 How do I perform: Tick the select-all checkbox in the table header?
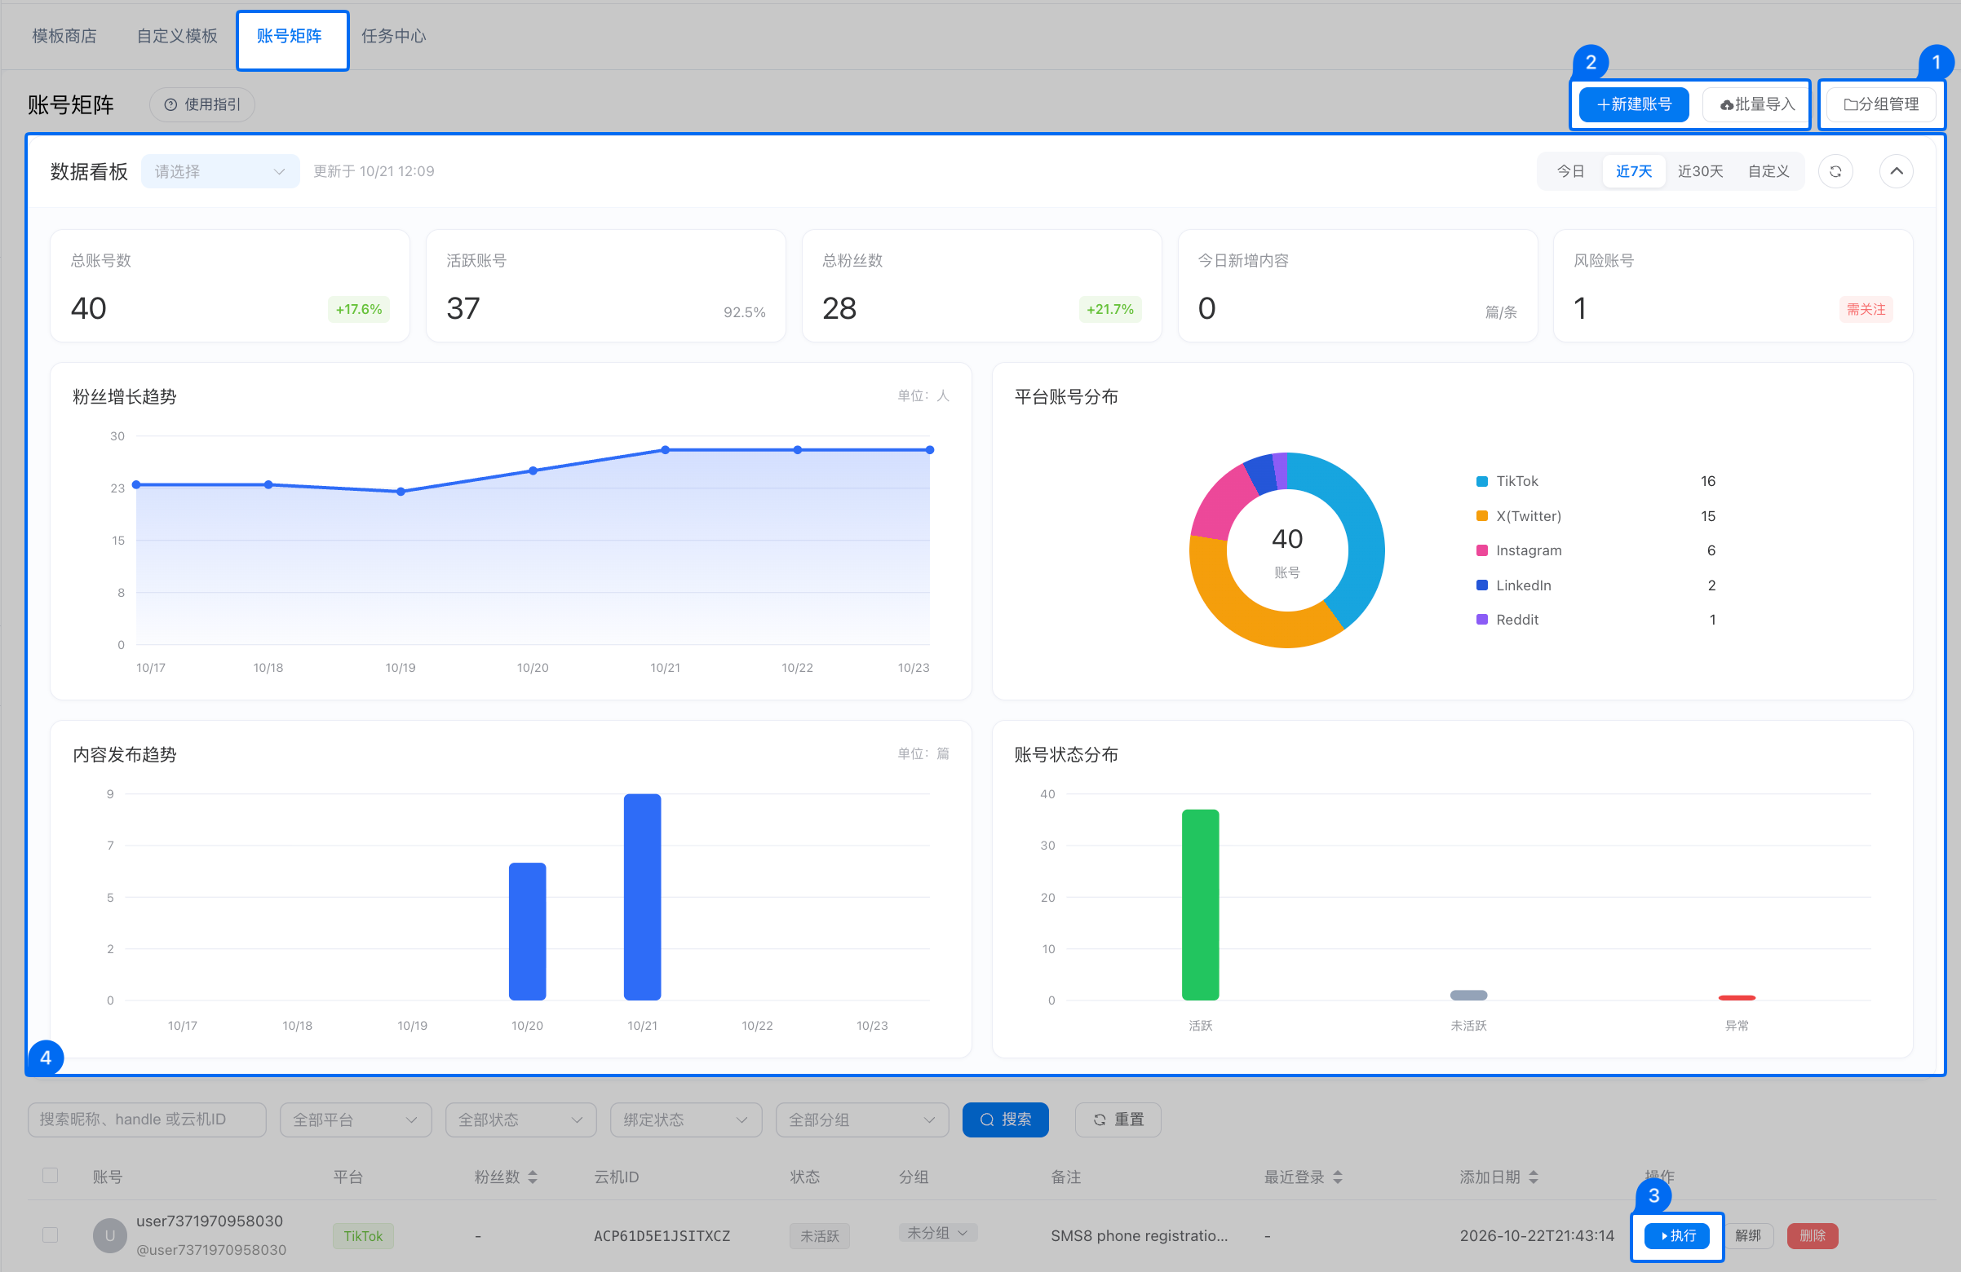[x=51, y=1176]
